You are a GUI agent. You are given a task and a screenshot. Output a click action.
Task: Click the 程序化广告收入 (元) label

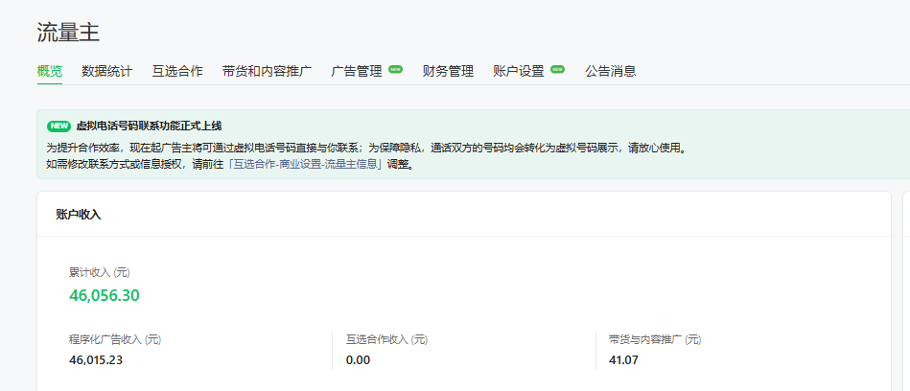[x=115, y=340]
